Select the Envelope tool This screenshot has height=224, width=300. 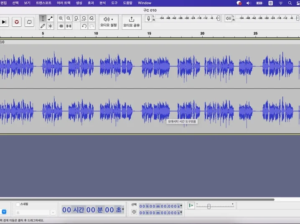coord(50,19)
